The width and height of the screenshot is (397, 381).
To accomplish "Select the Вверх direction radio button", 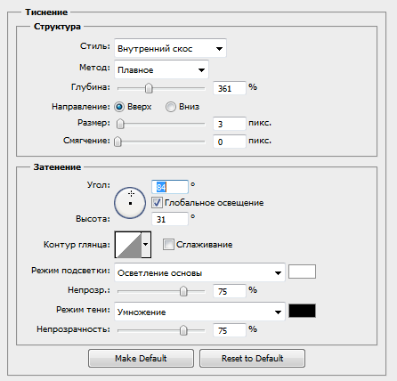I will pyautogui.click(x=119, y=107).
